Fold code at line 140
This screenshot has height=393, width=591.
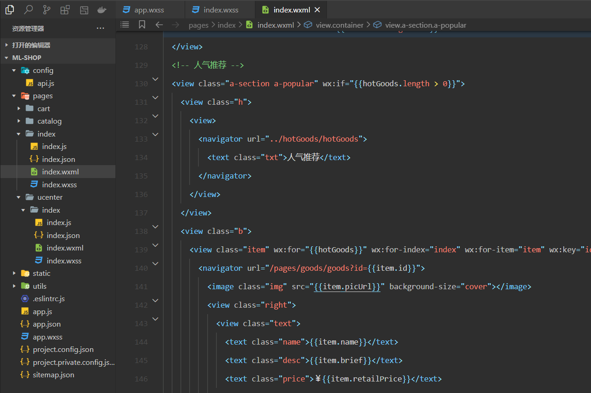click(x=156, y=264)
